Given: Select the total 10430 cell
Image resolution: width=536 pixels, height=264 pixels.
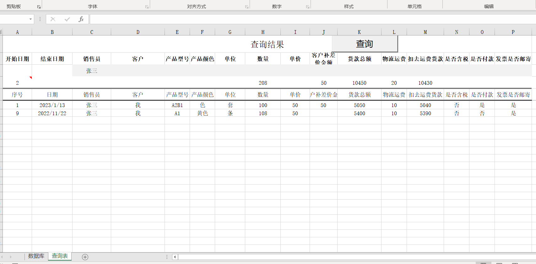Looking at the screenshot, I should click(425, 83).
